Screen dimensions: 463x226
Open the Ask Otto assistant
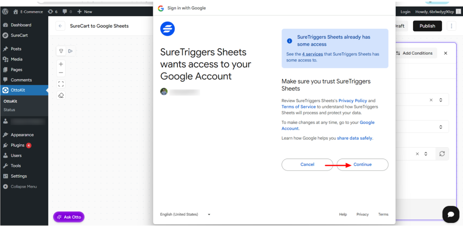coord(69,217)
